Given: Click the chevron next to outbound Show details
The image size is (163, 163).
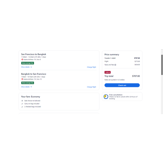Looking at the screenshot, I should (x=31, y=67).
